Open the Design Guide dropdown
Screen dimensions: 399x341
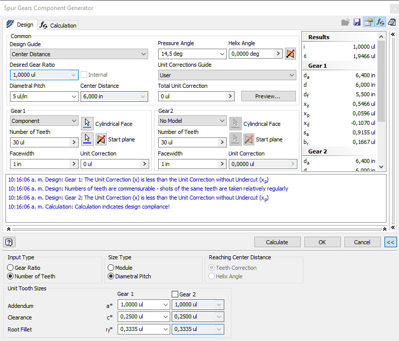tap(79, 54)
